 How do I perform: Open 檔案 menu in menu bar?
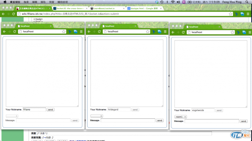coord(26,2)
